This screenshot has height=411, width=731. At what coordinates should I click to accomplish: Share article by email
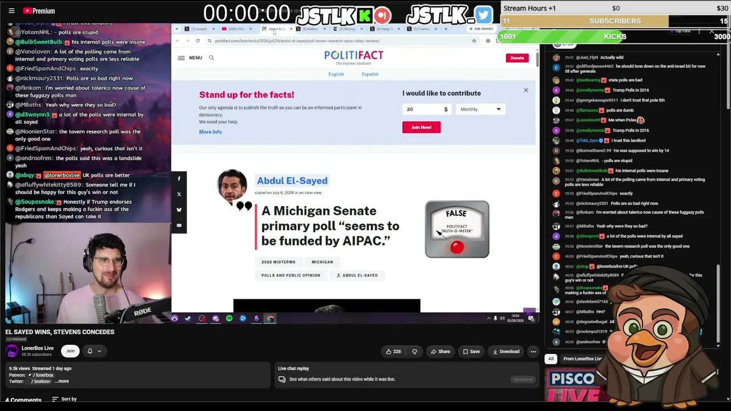click(179, 225)
